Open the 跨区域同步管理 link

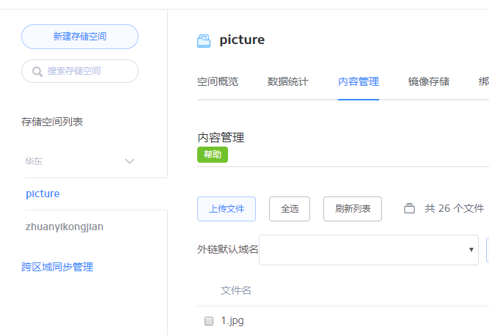click(57, 267)
